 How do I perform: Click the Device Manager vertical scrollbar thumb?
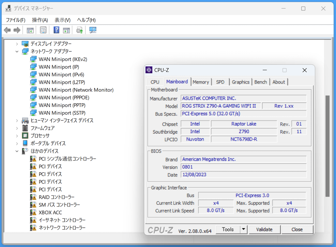coord(327,146)
